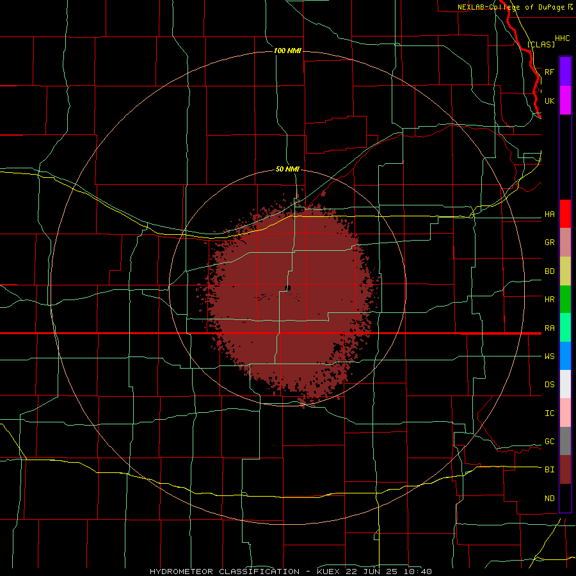Click the KUEX station identifier
576x576 pixels.
(328, 572)
